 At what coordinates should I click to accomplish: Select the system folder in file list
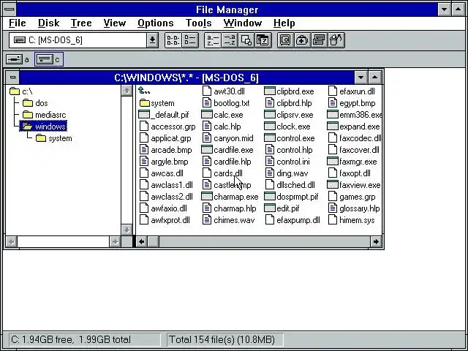click(x=157, y=103)
